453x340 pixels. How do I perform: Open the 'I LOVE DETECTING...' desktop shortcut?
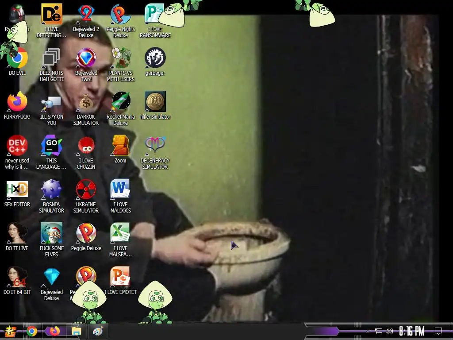(51, 14)
